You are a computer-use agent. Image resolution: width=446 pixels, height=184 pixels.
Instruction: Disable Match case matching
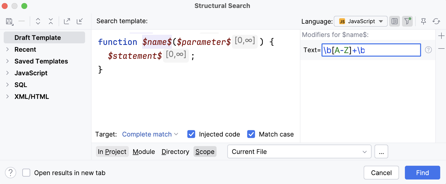(x=251, y=134)
